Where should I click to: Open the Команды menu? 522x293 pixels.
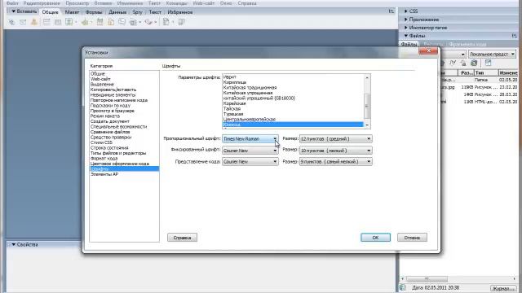(x=177, y=3)
